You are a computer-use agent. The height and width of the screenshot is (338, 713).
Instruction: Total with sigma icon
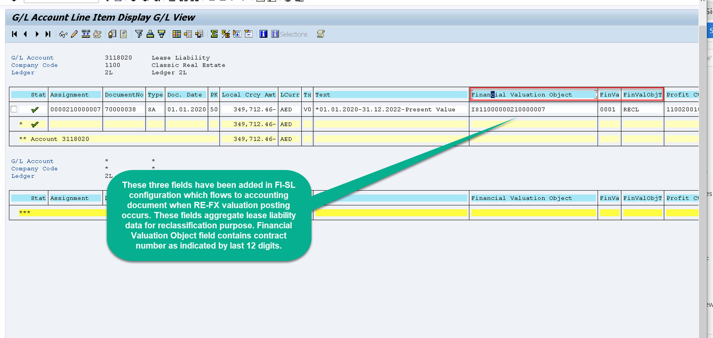tap(214, 34)
